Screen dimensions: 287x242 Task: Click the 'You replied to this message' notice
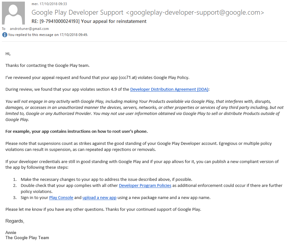coord(48,35)
